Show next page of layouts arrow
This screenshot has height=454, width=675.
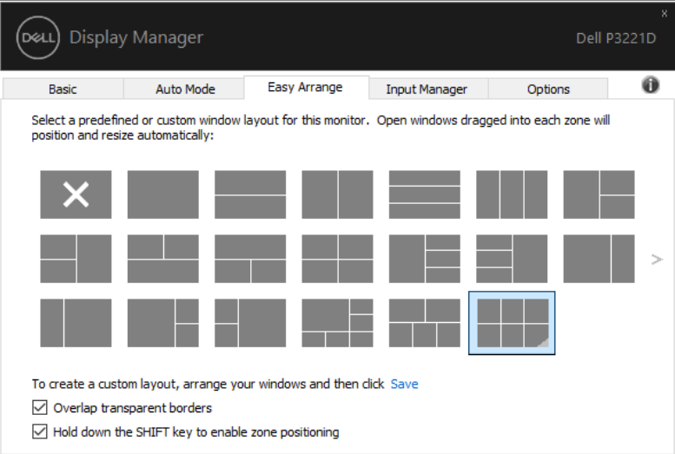tap(657, 259)
